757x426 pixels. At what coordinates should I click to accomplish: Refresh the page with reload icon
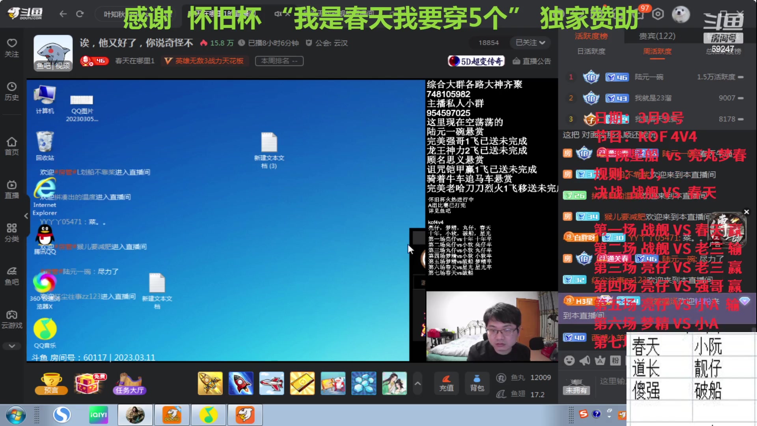pos(80,14)
